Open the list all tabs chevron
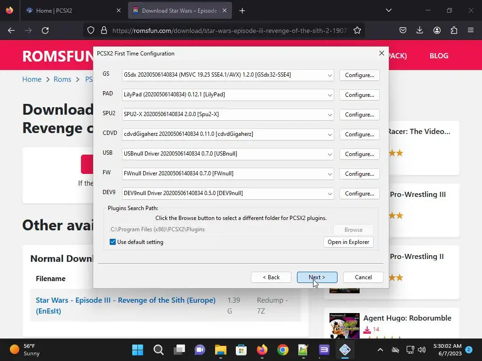Image resolution: width=482 pixels, height=361 pixels. [x=388, y=10]
